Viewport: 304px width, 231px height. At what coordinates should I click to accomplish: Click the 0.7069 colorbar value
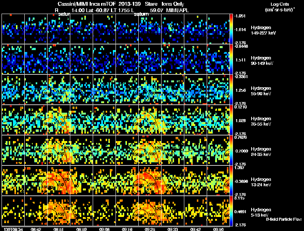coord(242,151)
